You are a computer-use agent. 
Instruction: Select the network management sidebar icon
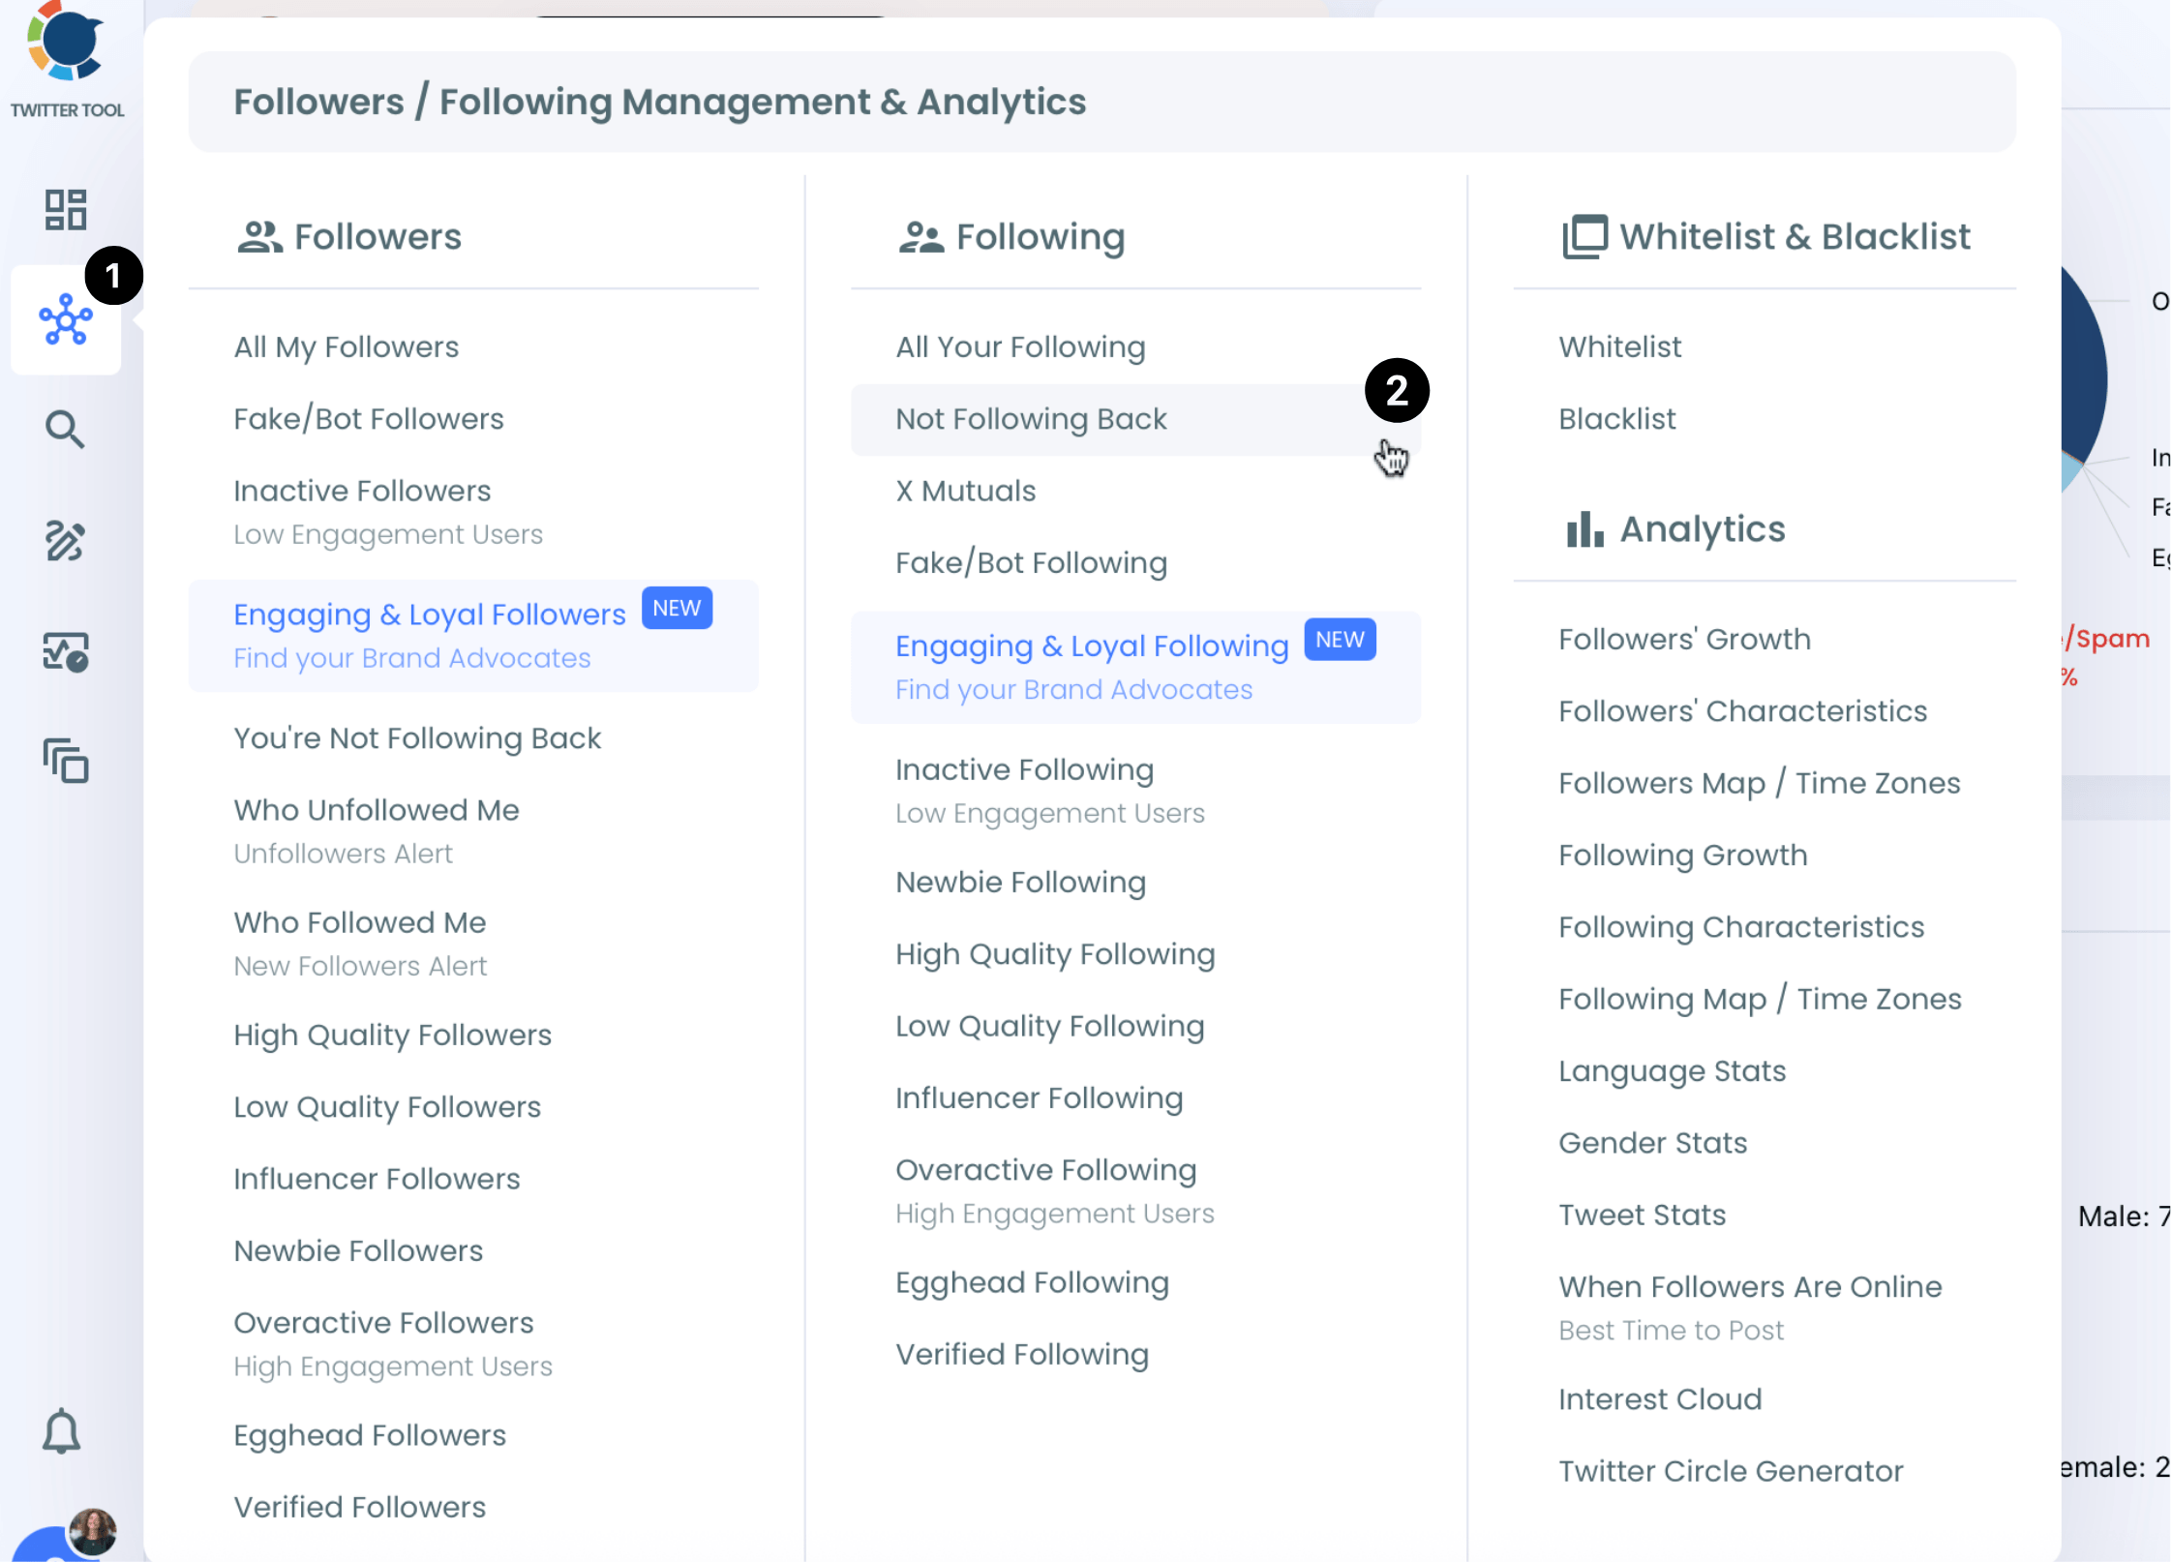point(66,320)
